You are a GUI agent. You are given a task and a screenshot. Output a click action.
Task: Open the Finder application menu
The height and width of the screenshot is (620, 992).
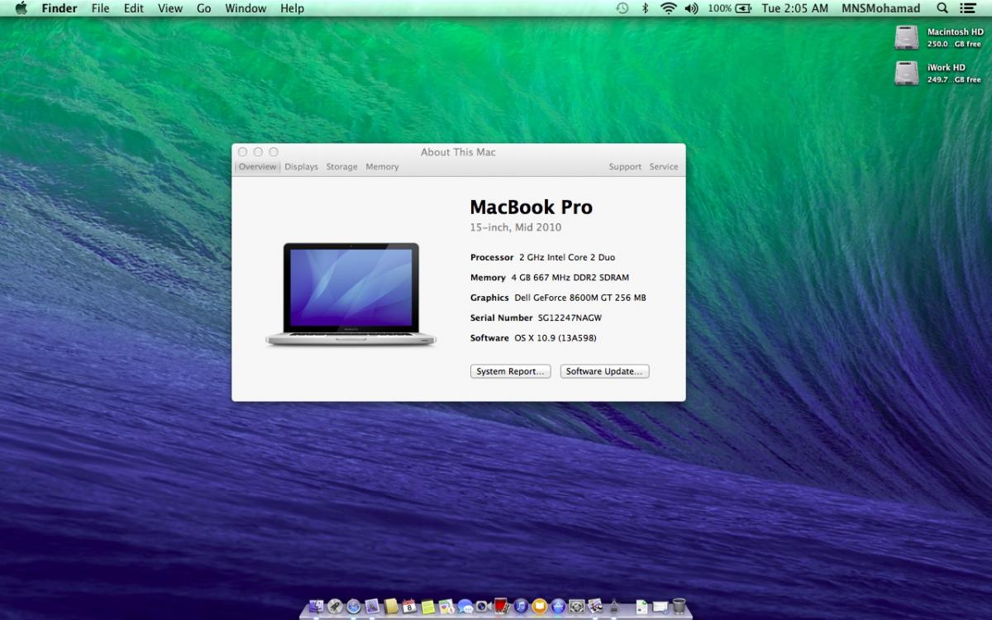click(x=60, y=8)
